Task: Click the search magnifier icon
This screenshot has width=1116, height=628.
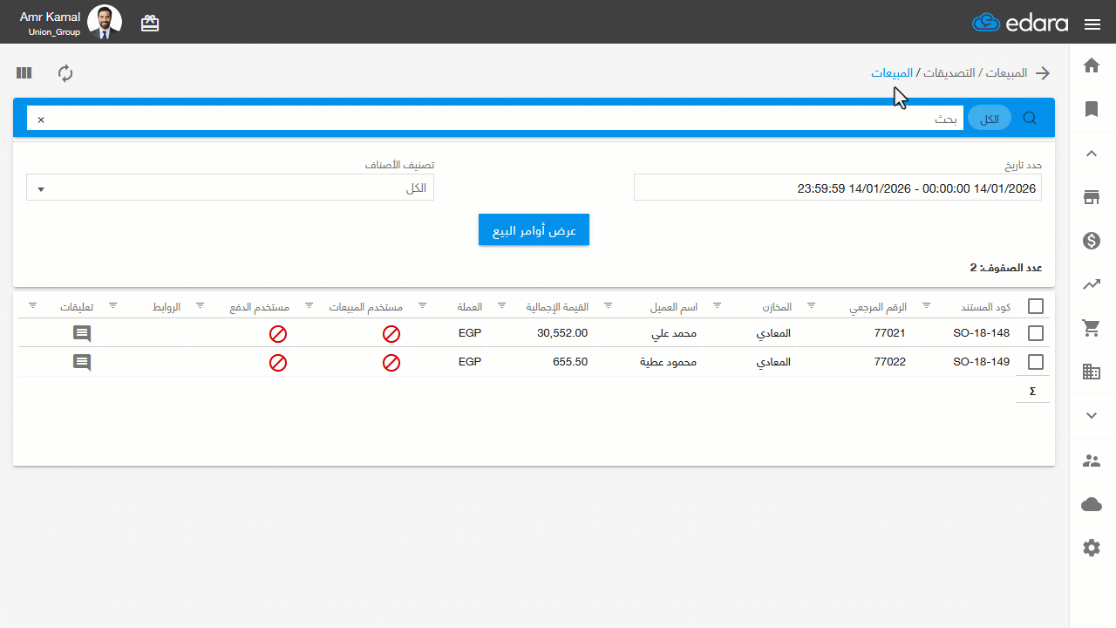Action: (x=1030, y=118)
